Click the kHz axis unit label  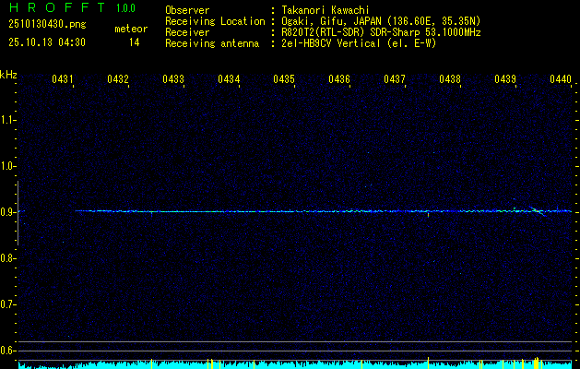(x=8, y=75)
